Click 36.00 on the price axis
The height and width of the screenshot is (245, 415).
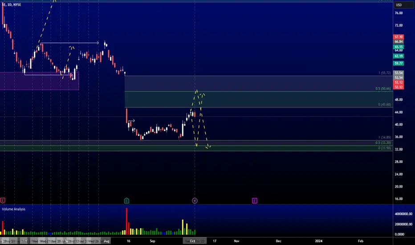point(399,137)
